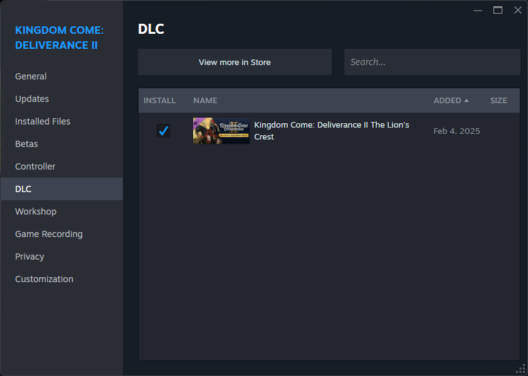Viewport: 528px width, 376px height.
Task: Sort the DLC list by NAME column
Action: click(205, 101)
